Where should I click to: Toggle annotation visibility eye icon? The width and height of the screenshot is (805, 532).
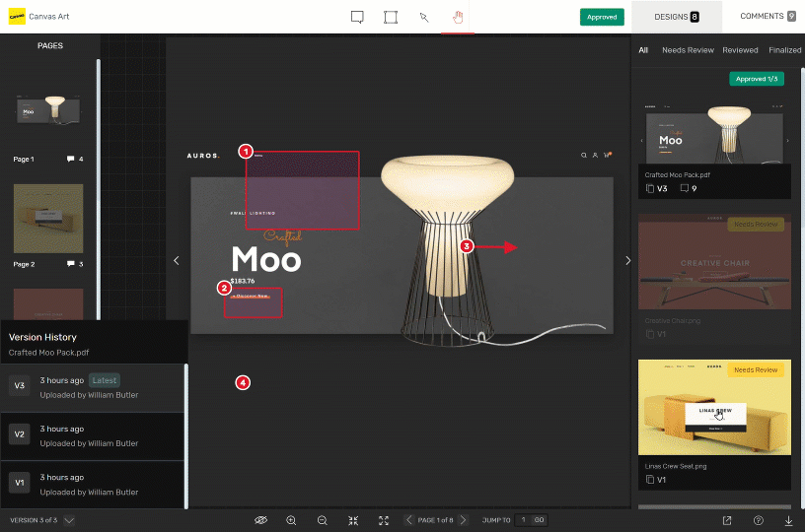[x=260, y=520]
